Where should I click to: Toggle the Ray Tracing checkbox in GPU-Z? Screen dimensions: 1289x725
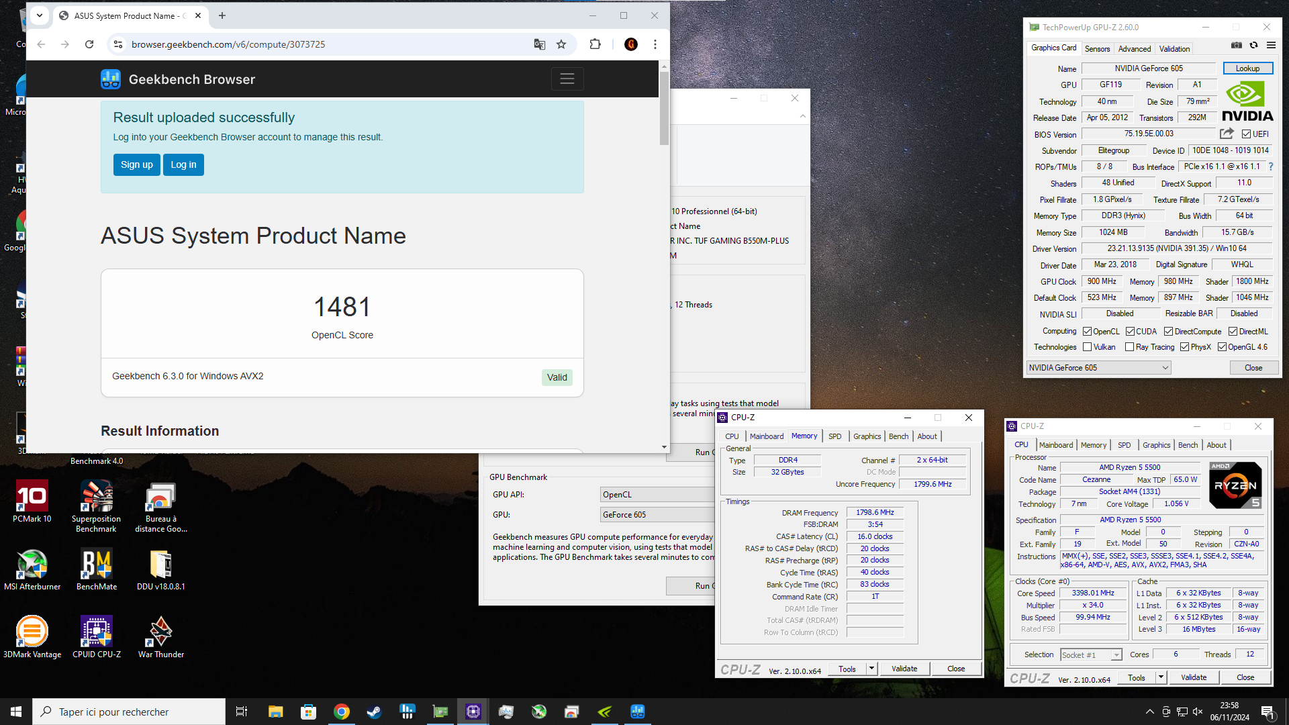(1129, 347)
